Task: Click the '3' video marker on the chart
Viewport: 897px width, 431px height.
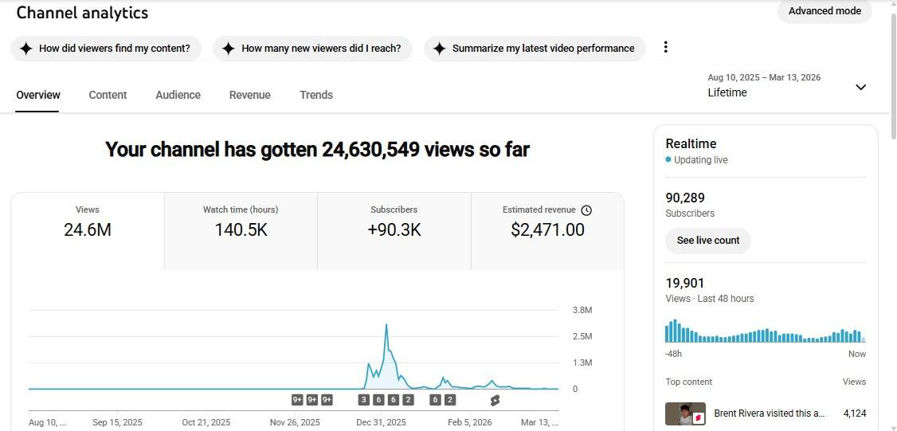Action: coord(364,400)
